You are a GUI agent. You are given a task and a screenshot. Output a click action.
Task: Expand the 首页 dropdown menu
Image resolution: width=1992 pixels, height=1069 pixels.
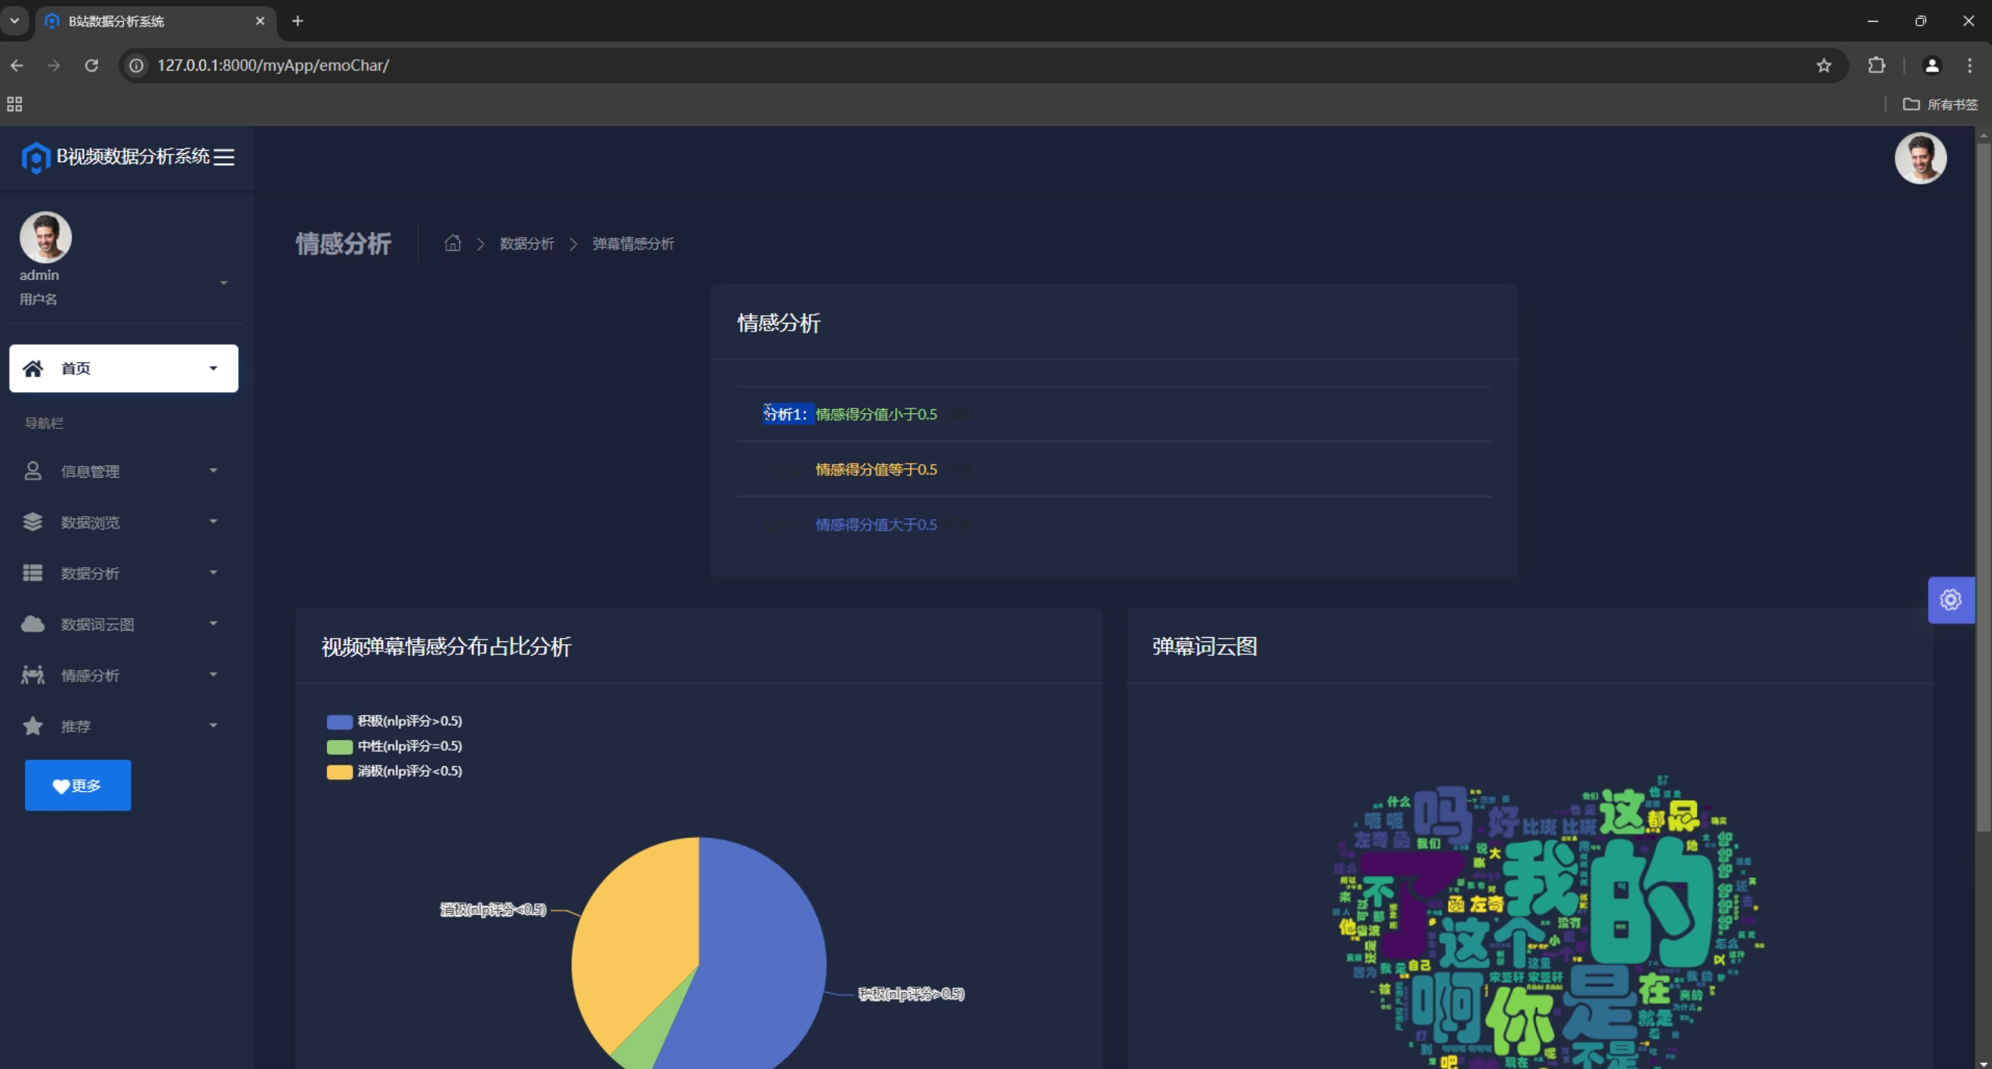(213, 368)
